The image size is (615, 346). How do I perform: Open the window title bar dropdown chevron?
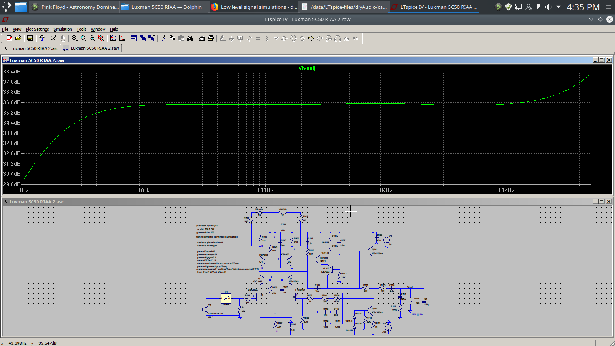coord(591,19)
